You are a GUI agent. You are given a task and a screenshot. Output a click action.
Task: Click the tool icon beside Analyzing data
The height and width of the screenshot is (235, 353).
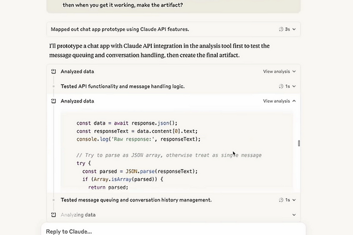[54, 215]
